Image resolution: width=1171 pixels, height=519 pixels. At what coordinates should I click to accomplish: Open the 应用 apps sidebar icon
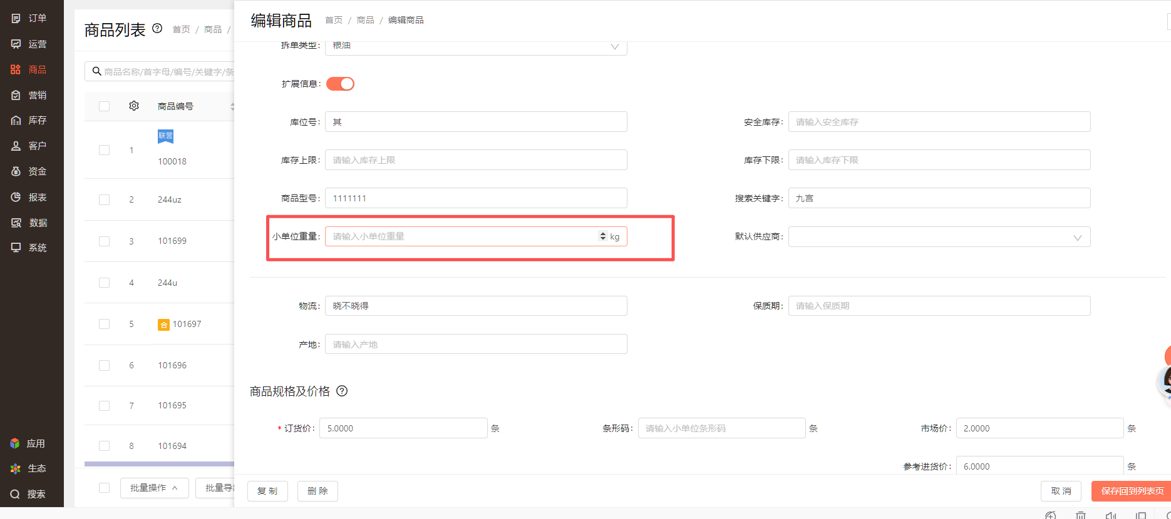click(15, 443)
